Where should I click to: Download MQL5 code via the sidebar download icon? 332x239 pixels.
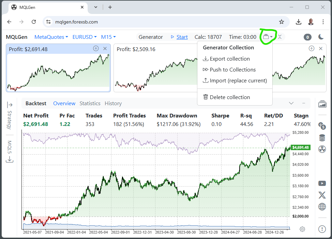[x=10, y=159]
